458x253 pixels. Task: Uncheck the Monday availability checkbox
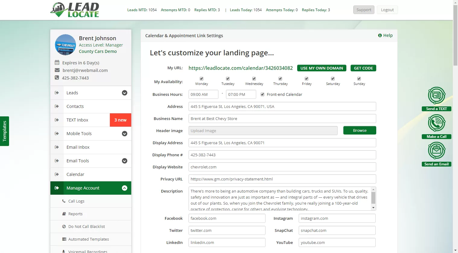pyautogui.click(x=202, y=79)
